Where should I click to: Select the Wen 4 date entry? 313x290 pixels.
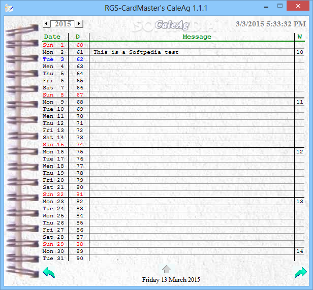pos(53,67)
